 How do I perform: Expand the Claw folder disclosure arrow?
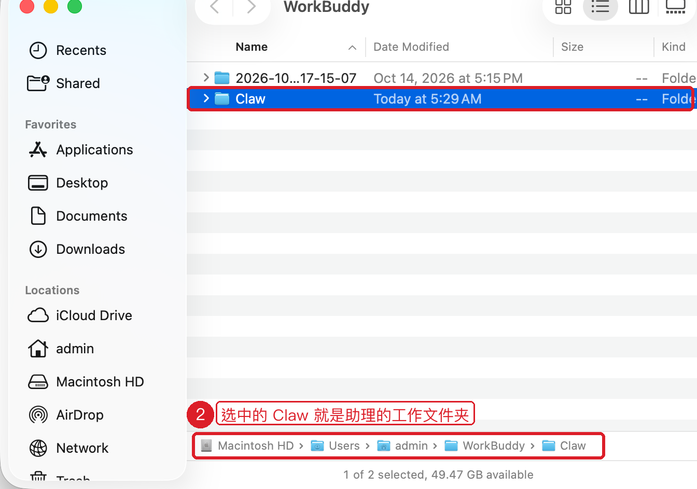(x=206, y=98)
